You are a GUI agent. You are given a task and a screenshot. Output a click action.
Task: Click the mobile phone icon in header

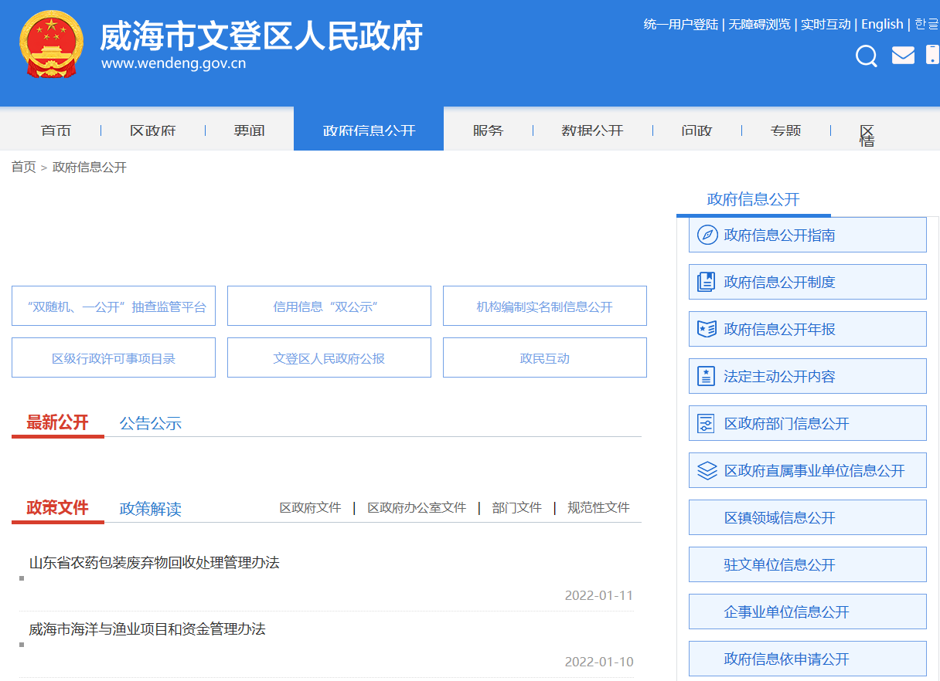[x=932, y=55]
